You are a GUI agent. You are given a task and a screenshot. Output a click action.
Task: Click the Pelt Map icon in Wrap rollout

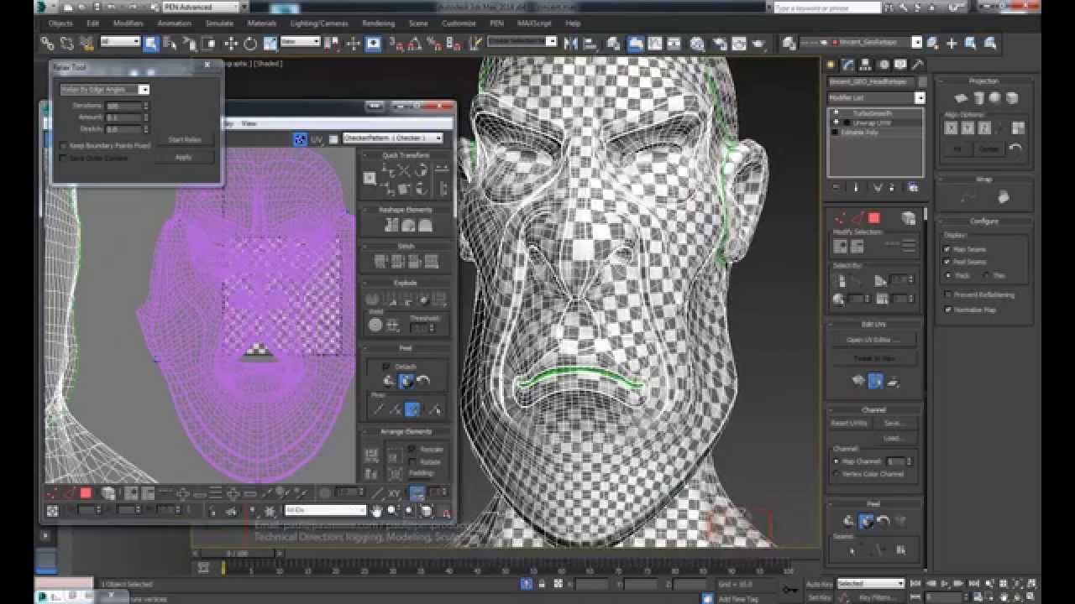(1003, 197)
